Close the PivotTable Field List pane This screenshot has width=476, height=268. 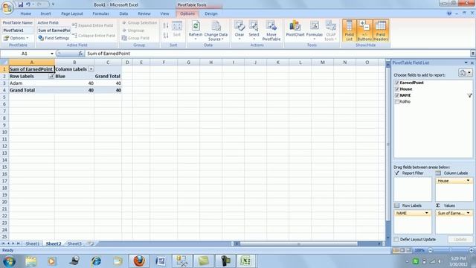tap(472, 63)
